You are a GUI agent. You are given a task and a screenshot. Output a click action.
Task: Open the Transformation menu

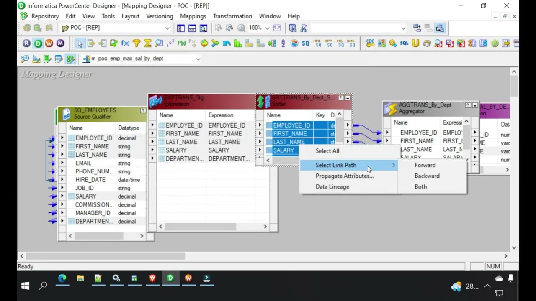point(232,16)
